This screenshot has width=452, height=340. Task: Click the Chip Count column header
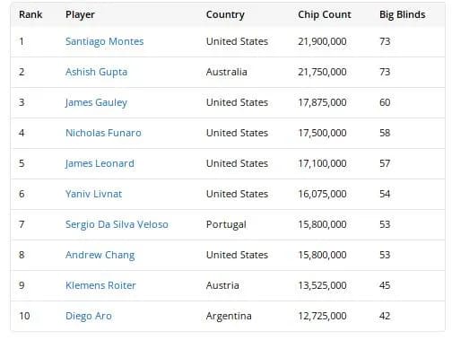pyautogui.click(x=325, y=14)
